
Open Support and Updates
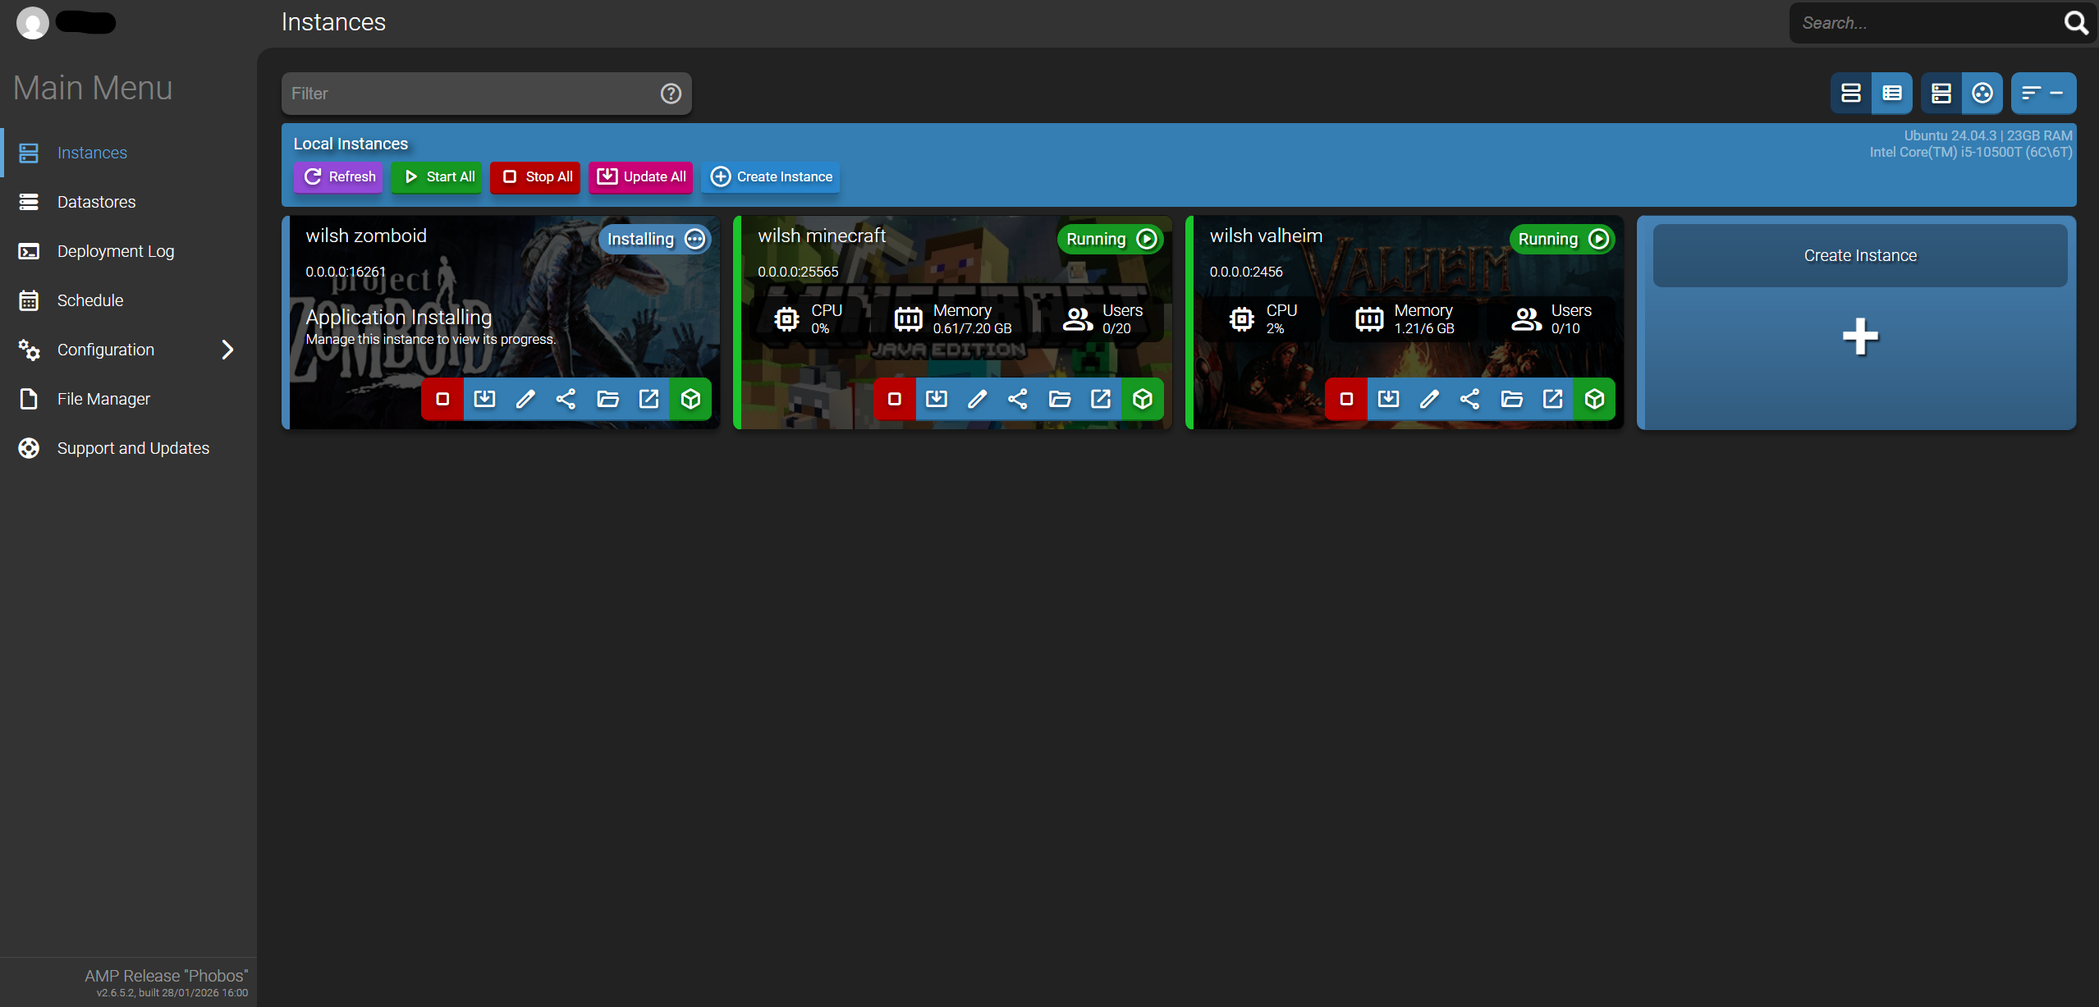[133, 448]
